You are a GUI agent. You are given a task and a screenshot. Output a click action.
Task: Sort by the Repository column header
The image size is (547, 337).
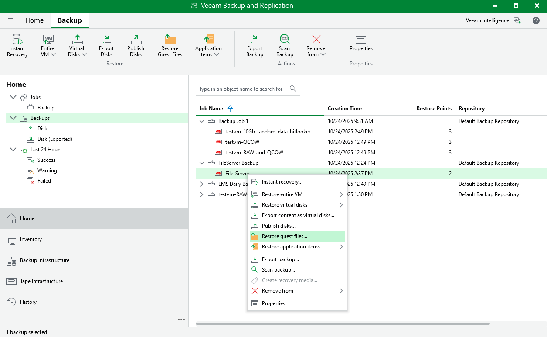pos(472,109)
